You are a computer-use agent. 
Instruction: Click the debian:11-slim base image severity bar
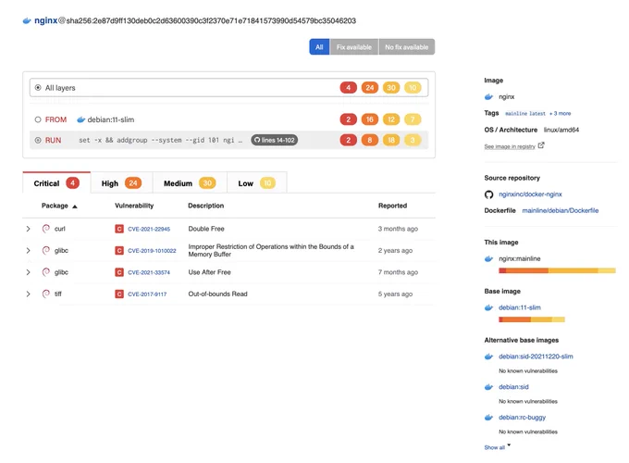(x=532, y=319)
